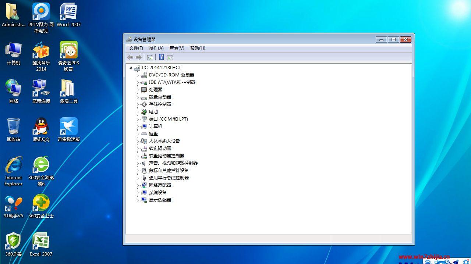Screen dimensions: 471x264
Task: Expand the 网络适配器 category arrow
Action: click(138, 185)
